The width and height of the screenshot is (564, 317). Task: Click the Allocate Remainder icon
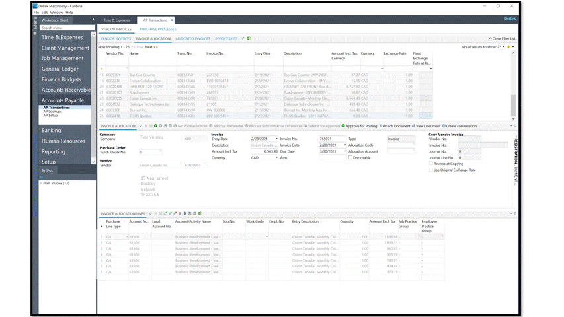(211, 126)
